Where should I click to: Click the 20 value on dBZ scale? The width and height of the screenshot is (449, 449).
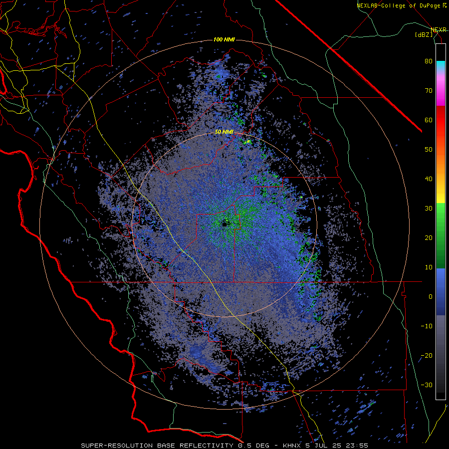429,237
